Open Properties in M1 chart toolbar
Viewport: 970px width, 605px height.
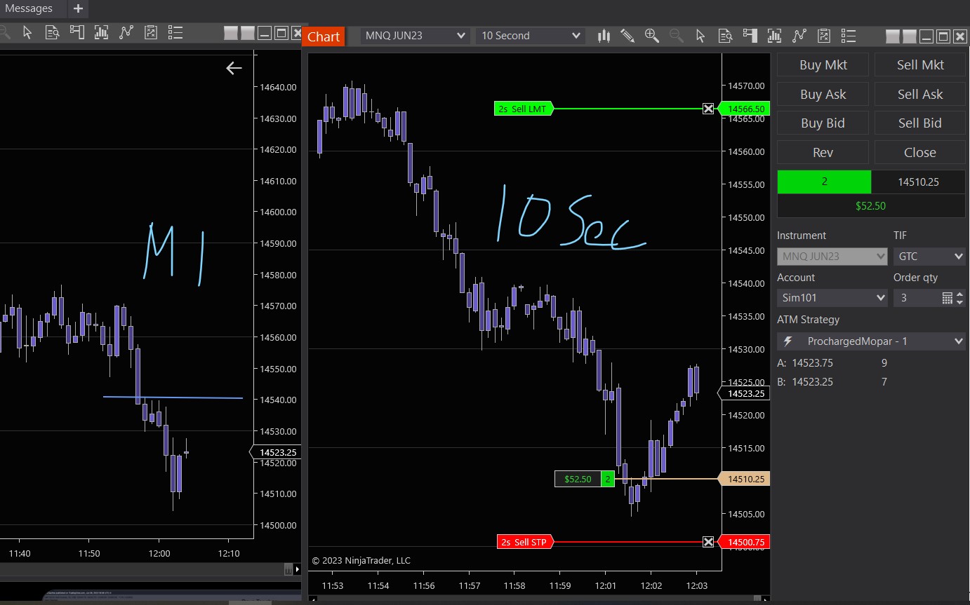click(175, 32)
